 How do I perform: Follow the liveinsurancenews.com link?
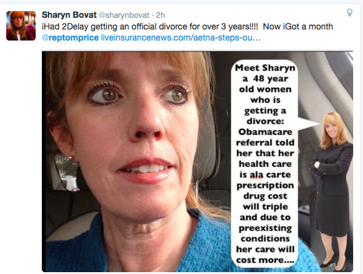[x=181, y=37]
